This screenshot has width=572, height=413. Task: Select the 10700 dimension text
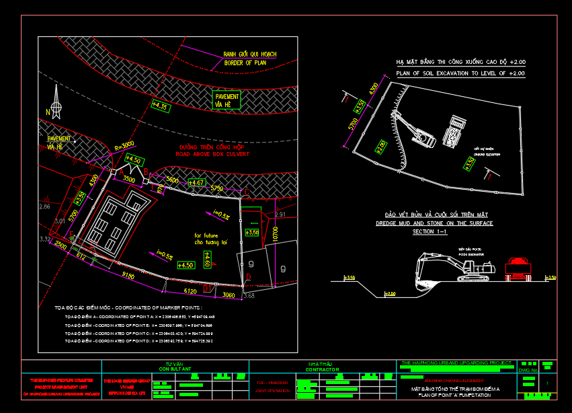click(276, 238)
